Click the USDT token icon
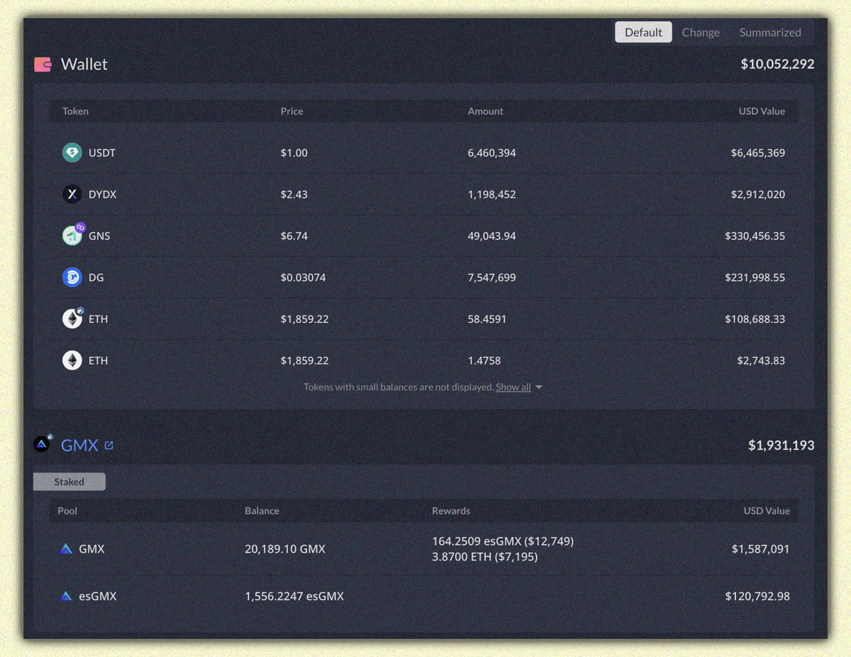 pos(72,153)
